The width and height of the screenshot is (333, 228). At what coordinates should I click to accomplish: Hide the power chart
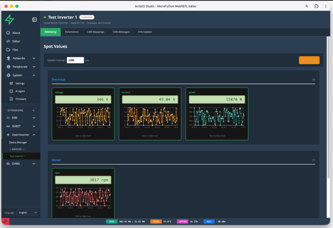(217, 136)
